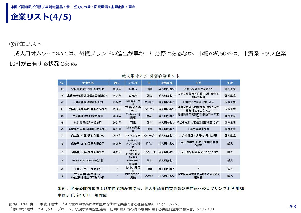This screenshot has height=213, width=301.
Task: Click row number 44 in the table
Action: (62, 160)
